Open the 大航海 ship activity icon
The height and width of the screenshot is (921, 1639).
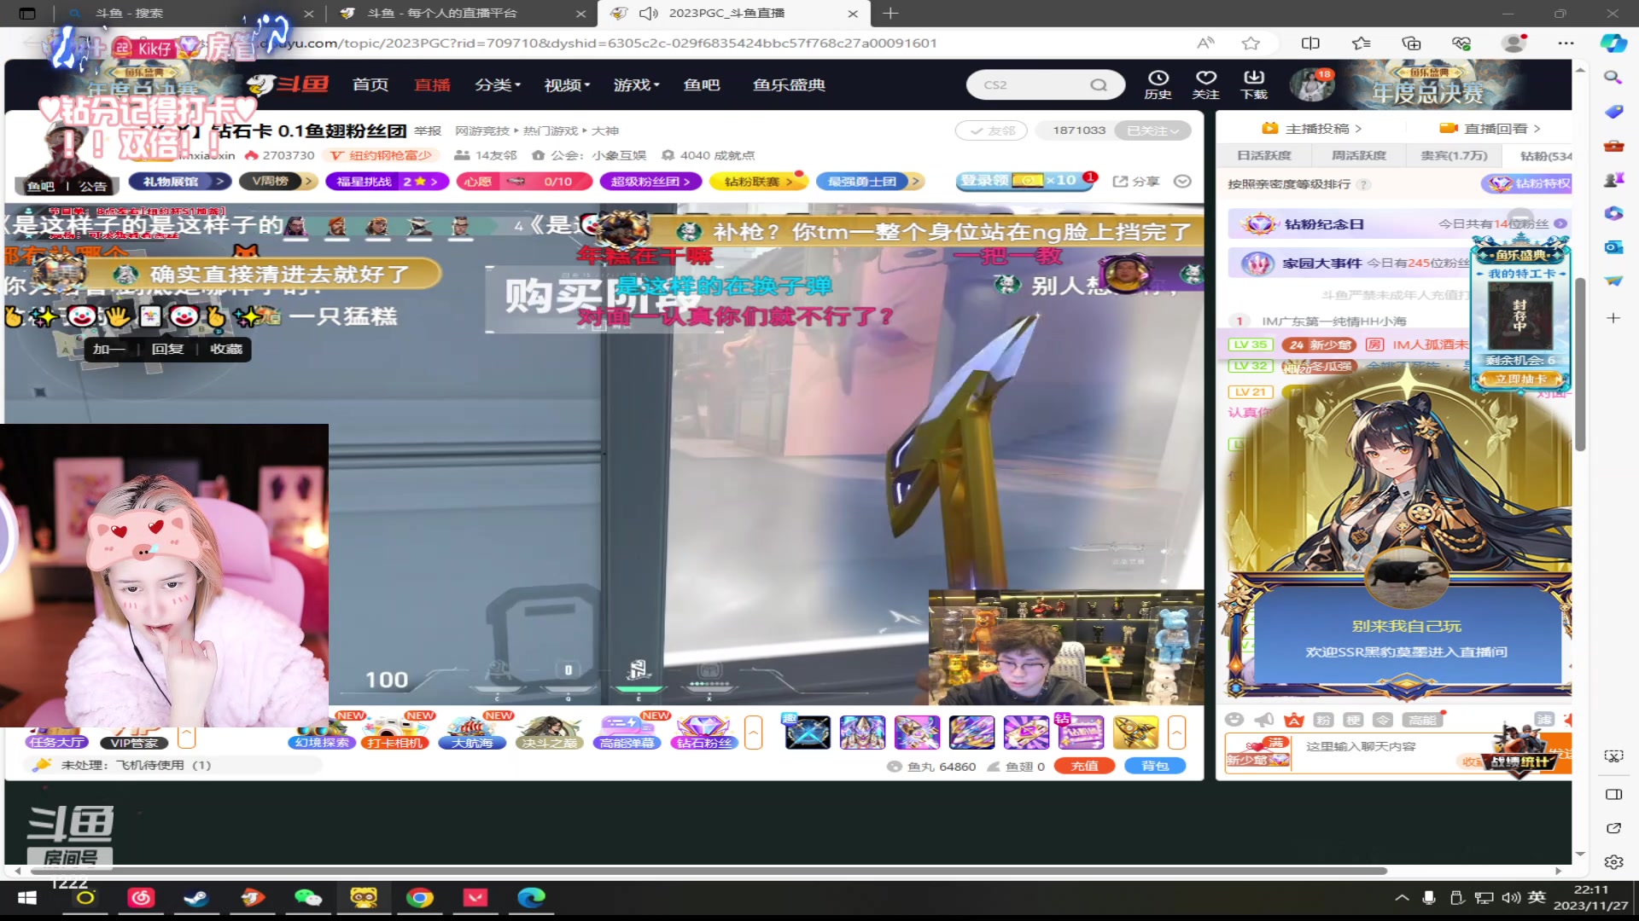coord(472,731)
